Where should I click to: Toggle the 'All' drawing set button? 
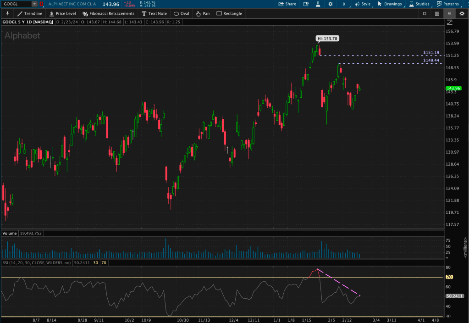click(449, 13)
